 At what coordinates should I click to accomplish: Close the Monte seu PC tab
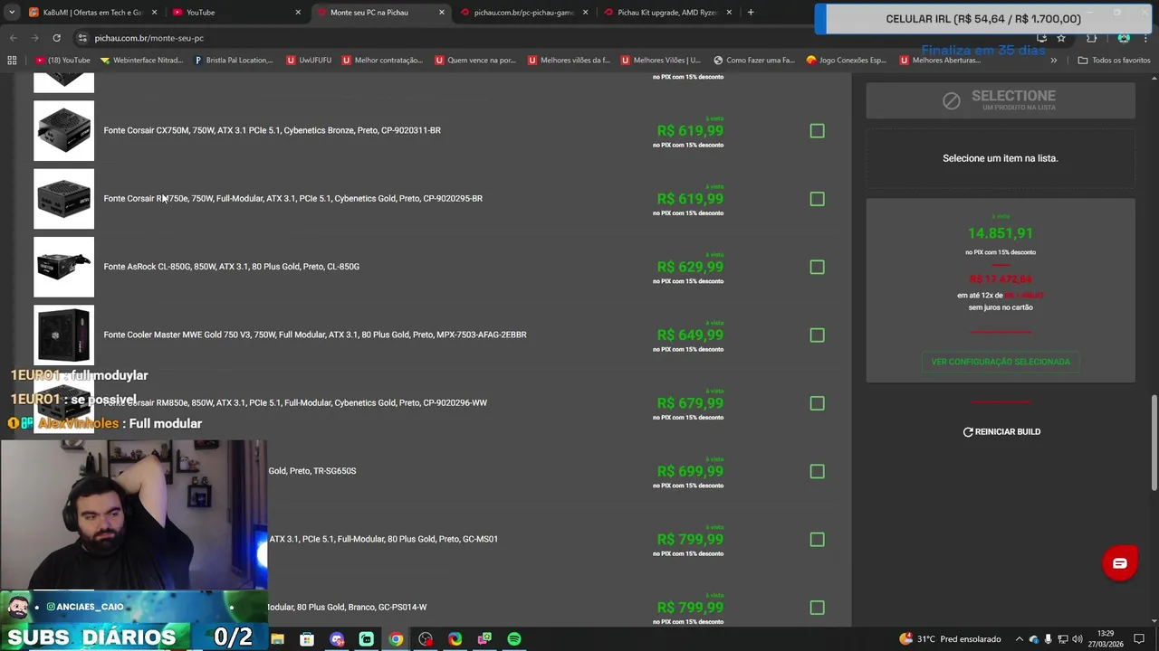click(x=442, y=13)
